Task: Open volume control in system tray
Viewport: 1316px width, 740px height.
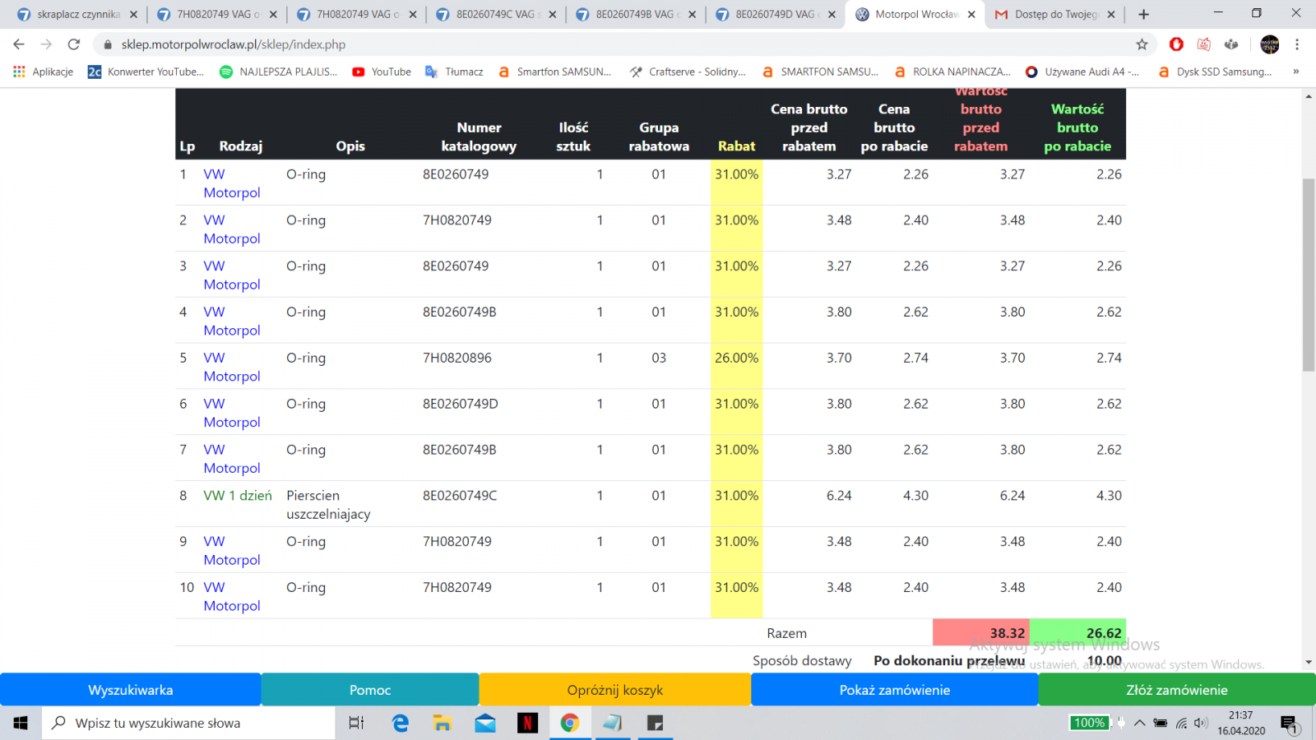Action: (x=1201, y=723)
